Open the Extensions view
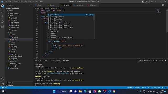Viewport: 168px width, 94px height. point(3,27)
